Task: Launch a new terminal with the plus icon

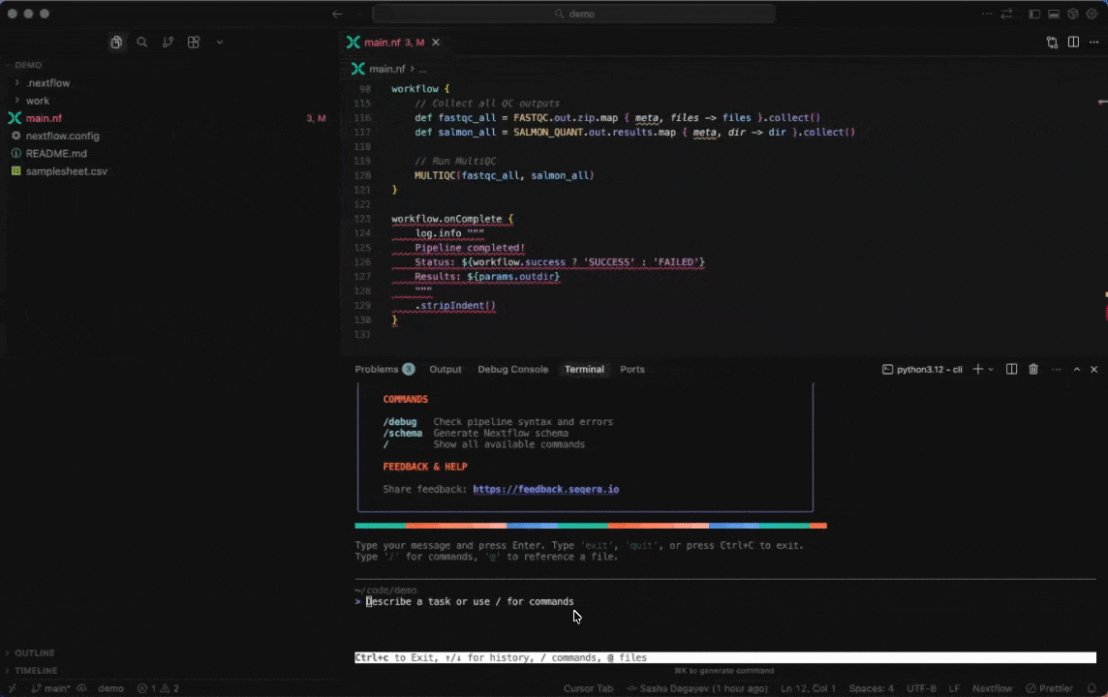Action: point(976,369)
